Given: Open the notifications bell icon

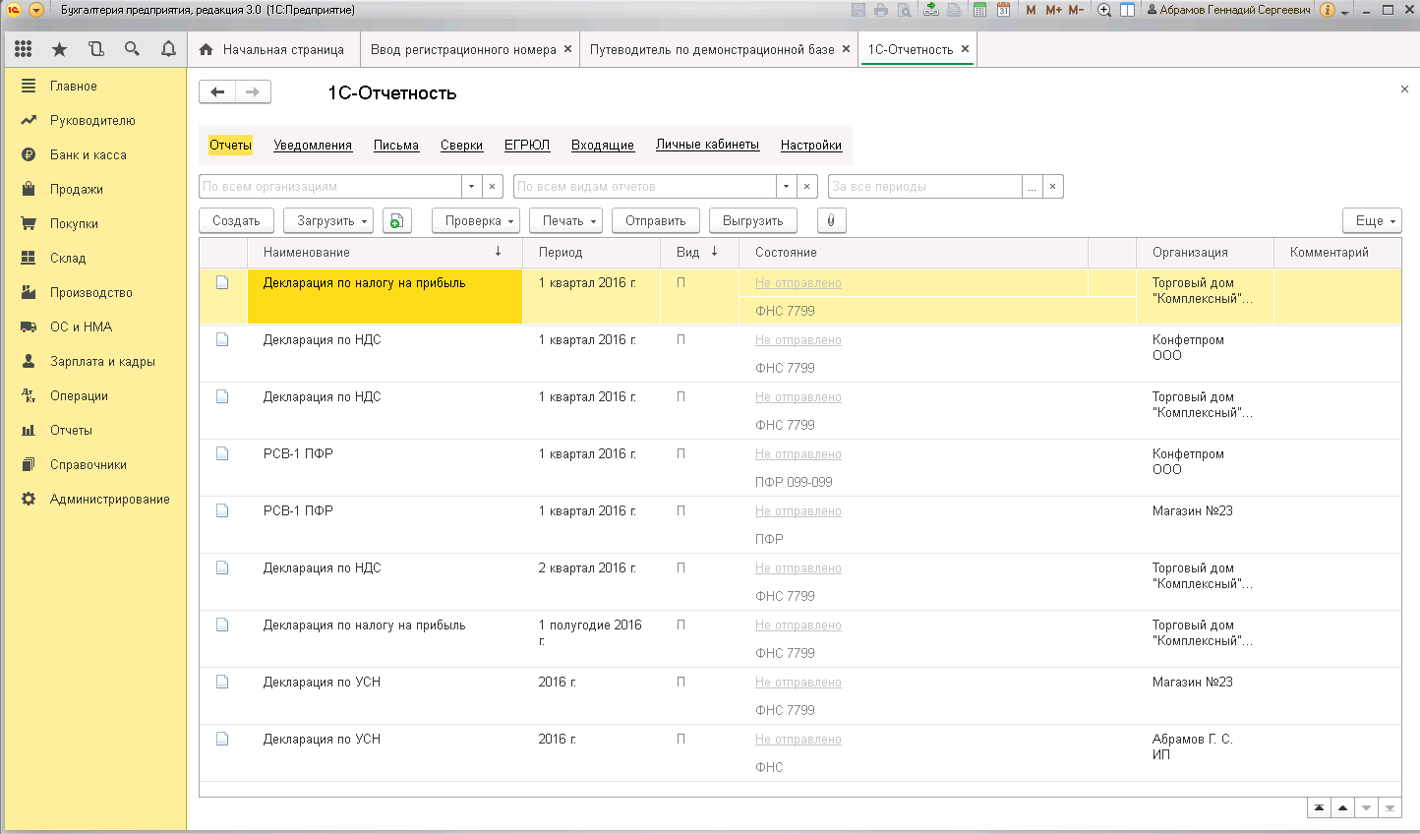Looking at the screenshot, I should coord(168,49).
